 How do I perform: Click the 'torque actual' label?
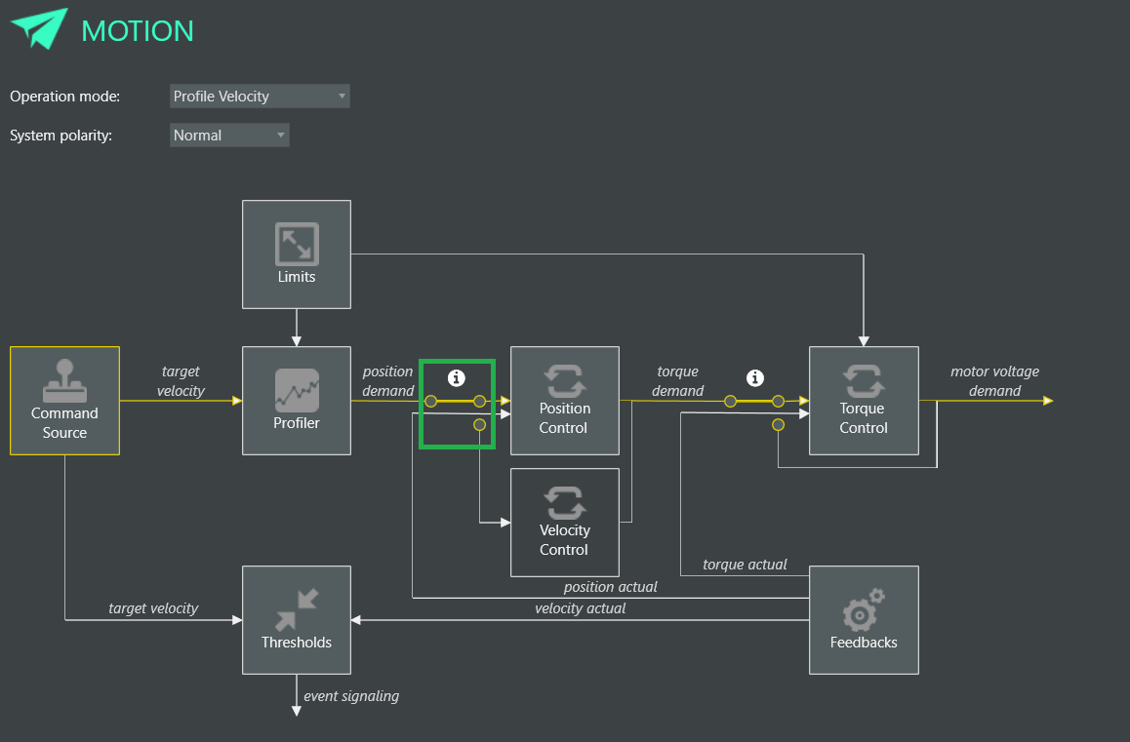point(745,565)
